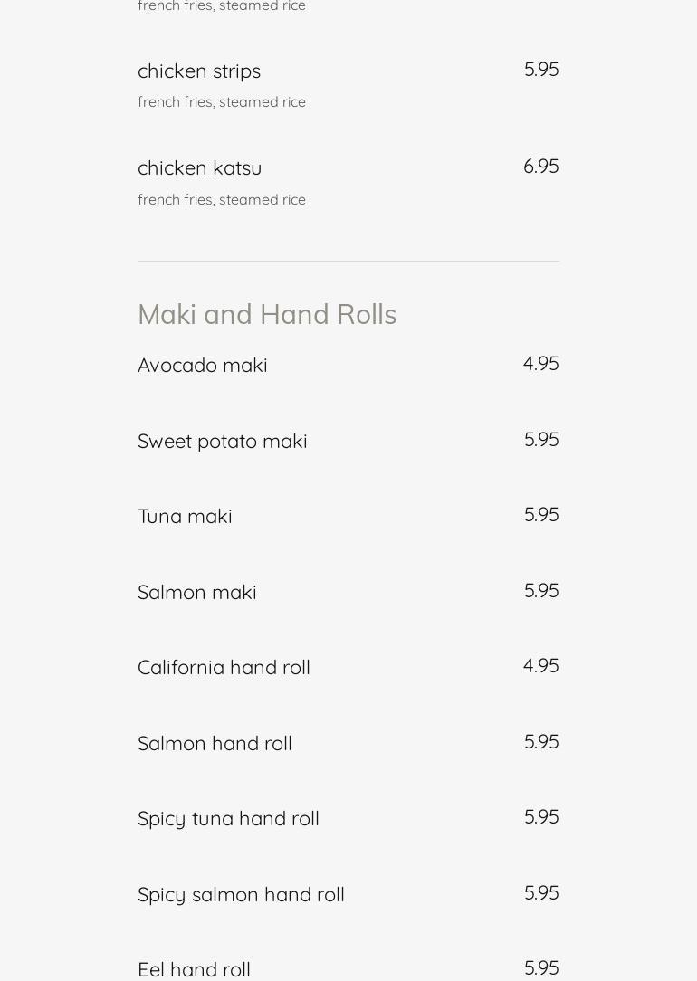This screenshot has height=981, width=697.
Task: Pick the Salmon maki item
Action: click(x=197, y=592)
